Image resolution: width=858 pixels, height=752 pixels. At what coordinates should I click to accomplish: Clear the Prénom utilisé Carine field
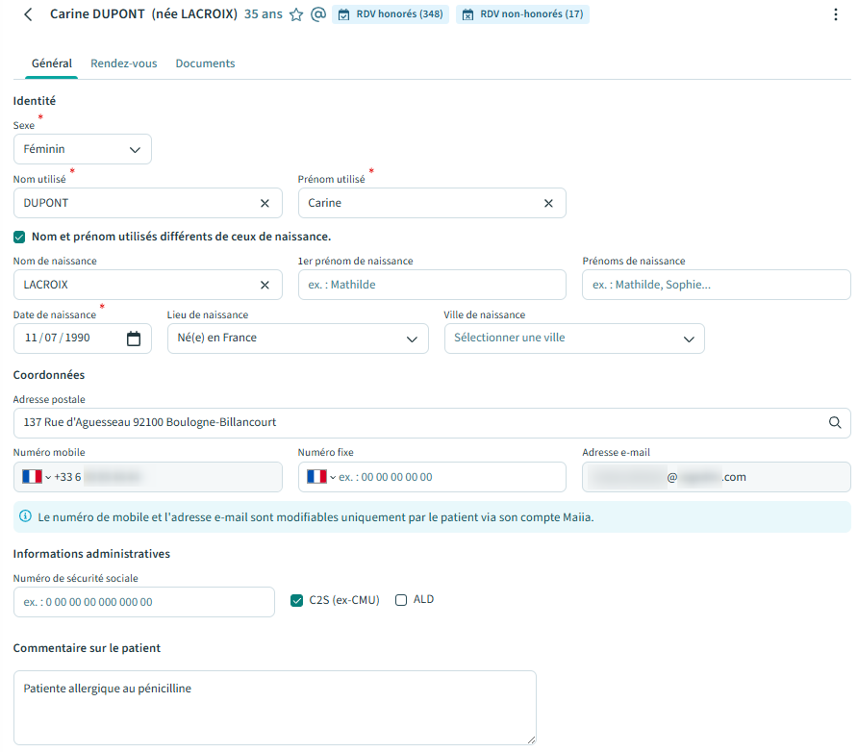tap(548, 203)
